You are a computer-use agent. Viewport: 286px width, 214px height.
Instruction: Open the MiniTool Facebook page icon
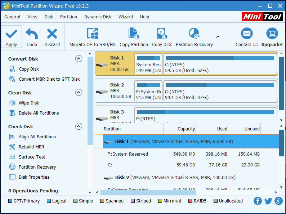pos(258,201)
